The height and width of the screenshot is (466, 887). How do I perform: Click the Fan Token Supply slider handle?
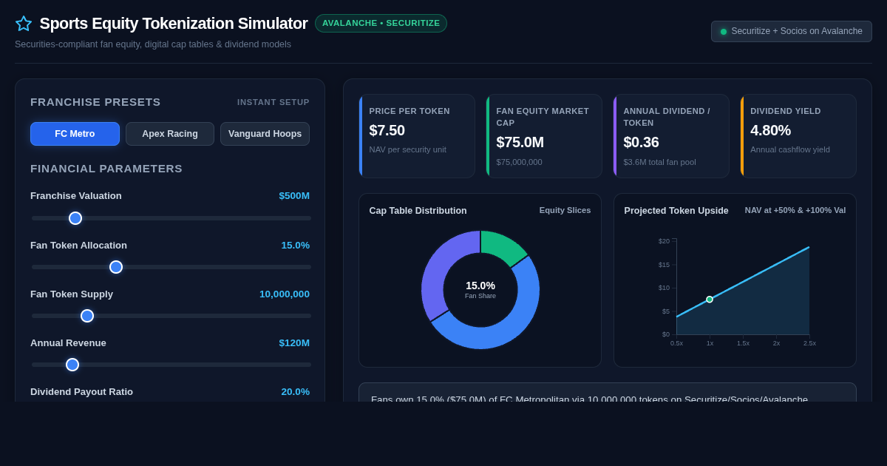click(87, 316)
